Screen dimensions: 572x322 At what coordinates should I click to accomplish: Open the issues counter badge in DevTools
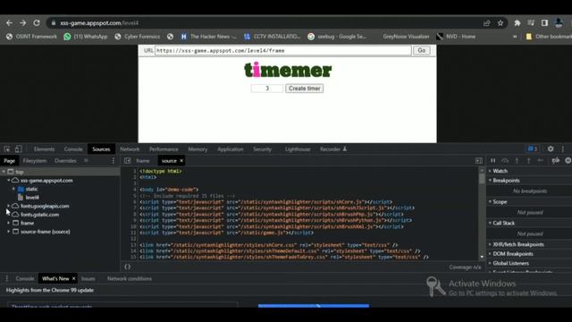point(533,149)
